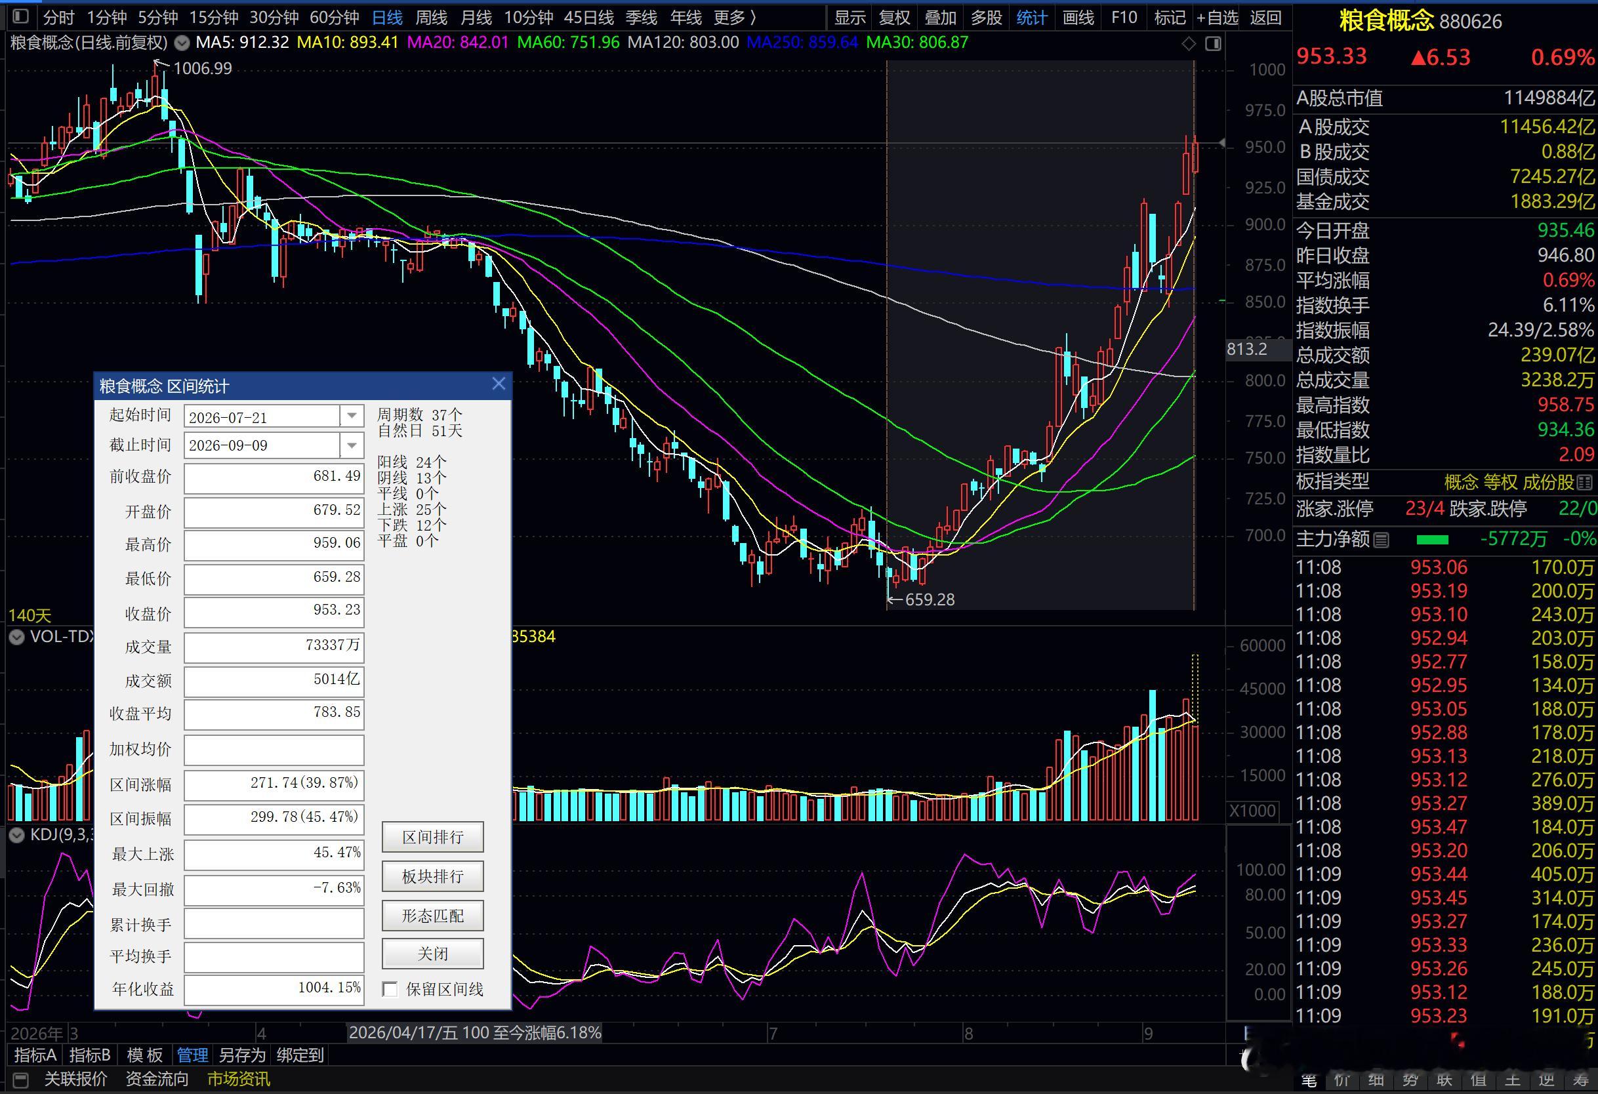The image size is (1598, 1094).
Task: Click the 返回 toolbar button
Action: click(x=1265, y=17)
